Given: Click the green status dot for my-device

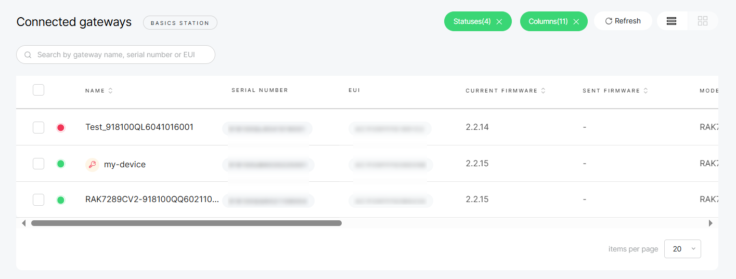Looking at the screenshot, I should pyautogui.click(x=61, y=164).
